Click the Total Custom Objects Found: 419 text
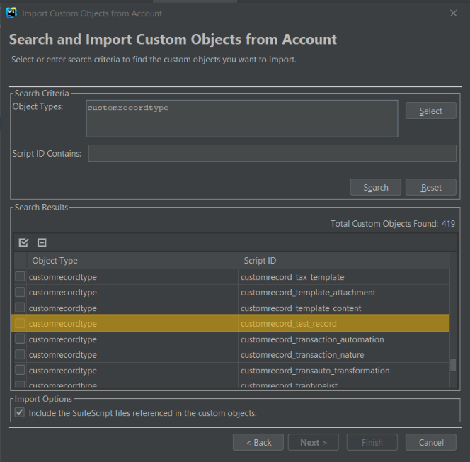 pyautogui.click(x=393, y=223)
